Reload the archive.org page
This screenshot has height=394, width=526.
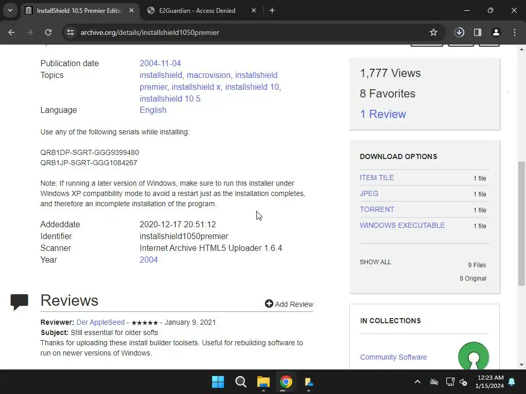pos(48,32)
